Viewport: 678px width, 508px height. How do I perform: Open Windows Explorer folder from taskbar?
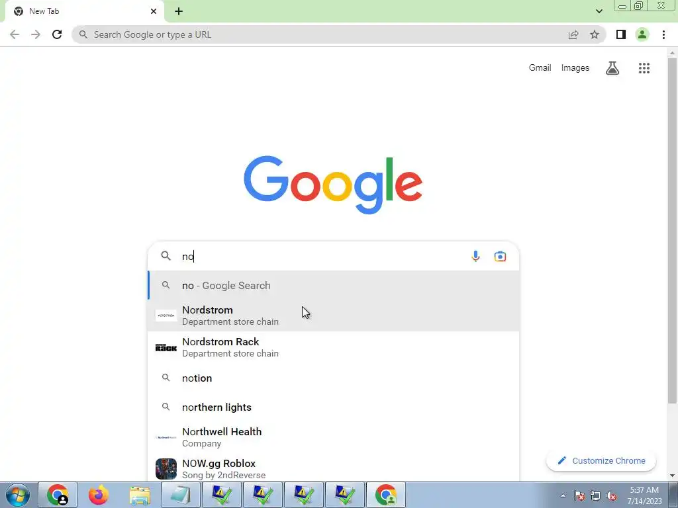(140, 495)
